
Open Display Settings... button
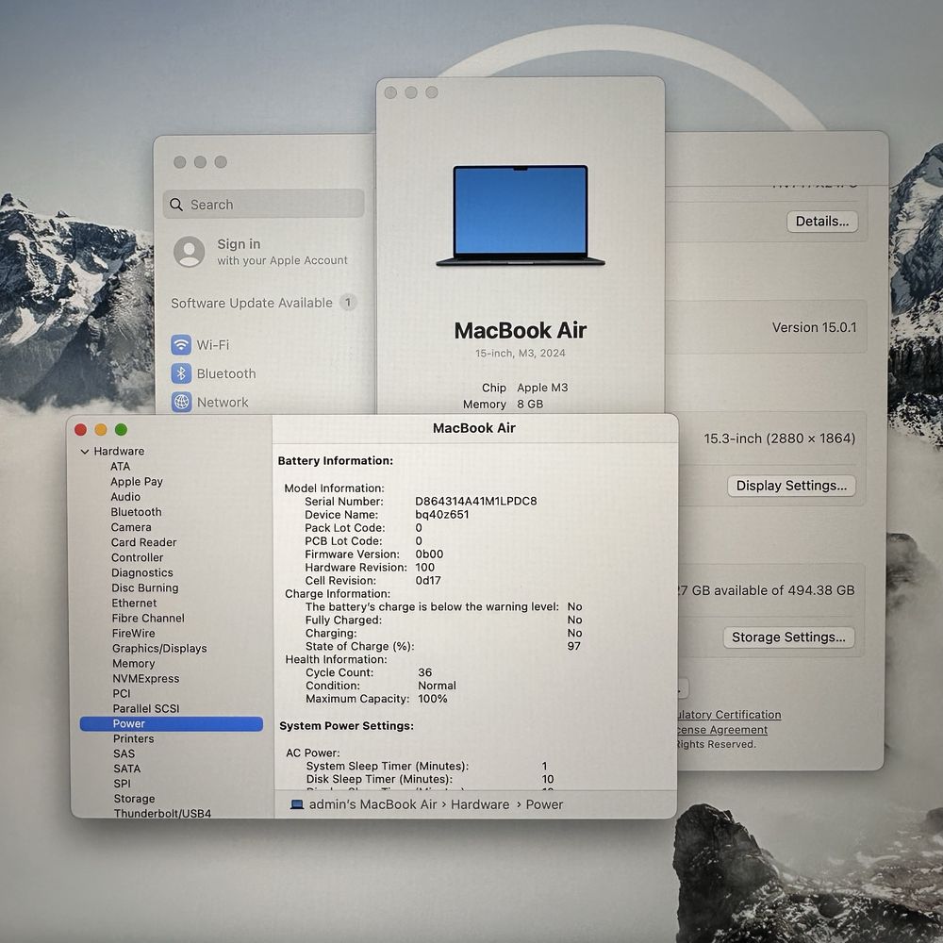pos(791,486)
